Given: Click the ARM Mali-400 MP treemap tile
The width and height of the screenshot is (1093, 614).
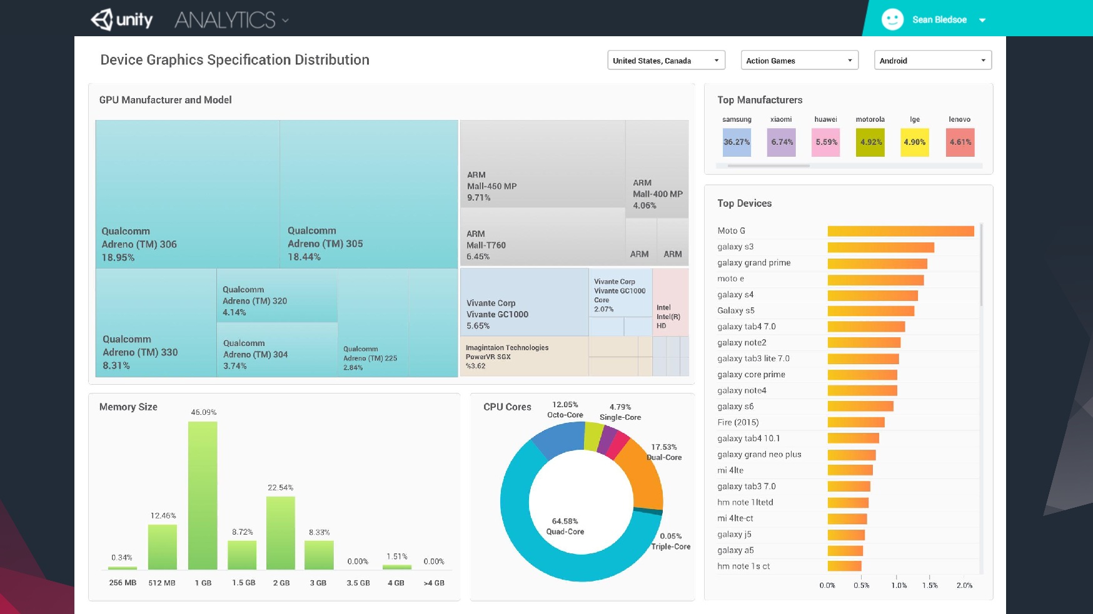Looking at the screenshot, I should [657, 169].
